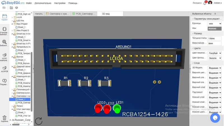This screenshot has width=224, height=126.
Task: Click the left panel collapse handle
Action: [33, 69]
